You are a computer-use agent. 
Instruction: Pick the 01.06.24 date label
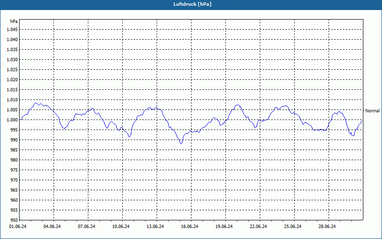(x=18, y=227)
